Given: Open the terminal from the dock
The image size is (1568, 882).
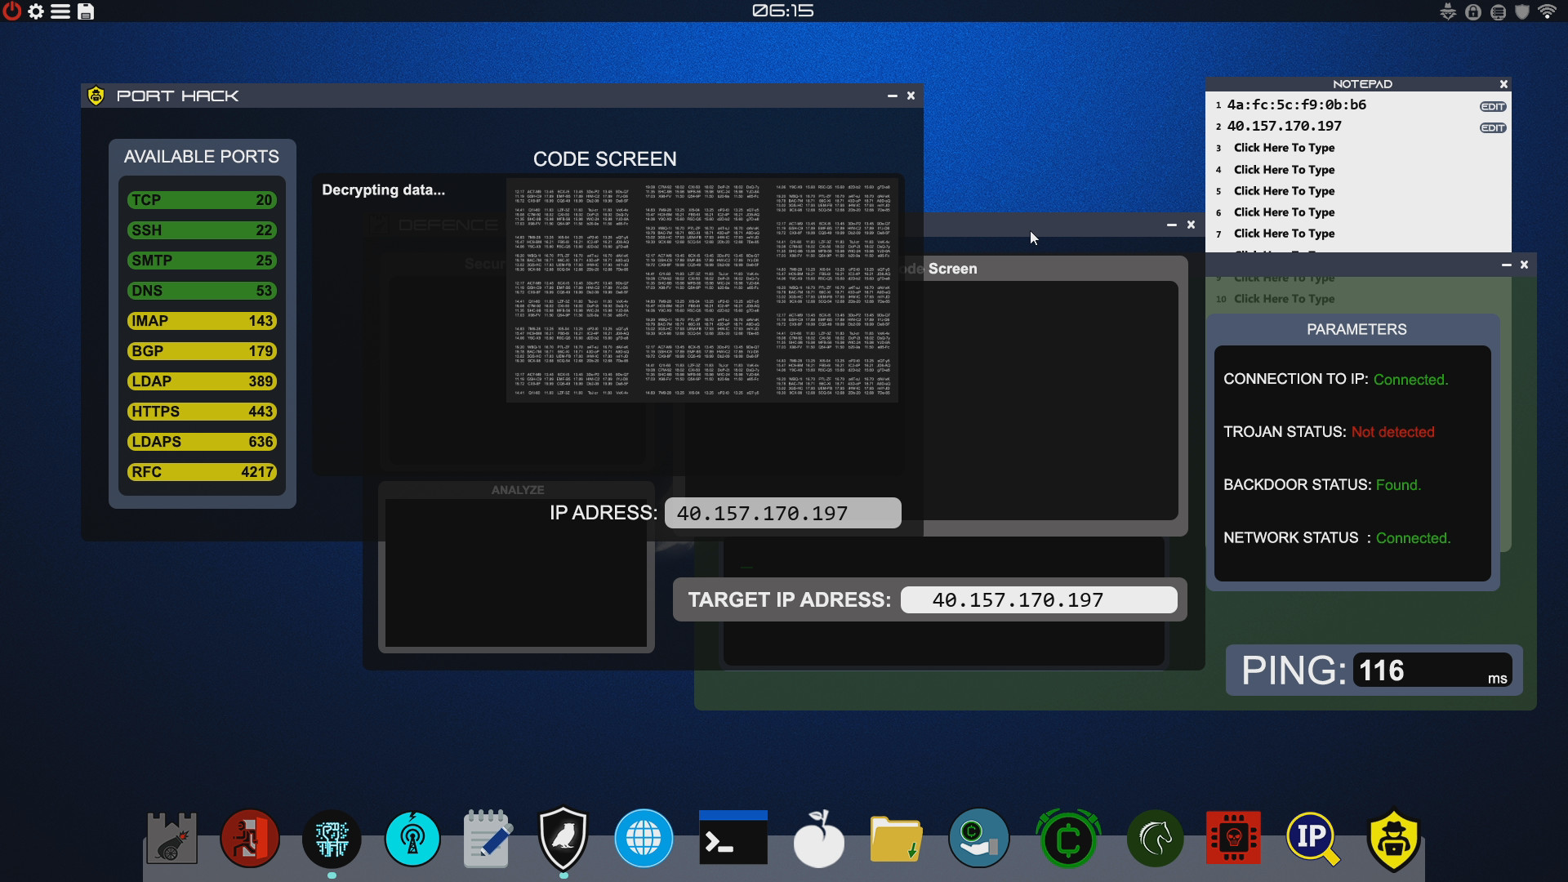Looking at the screenshot, I should 731,837.
